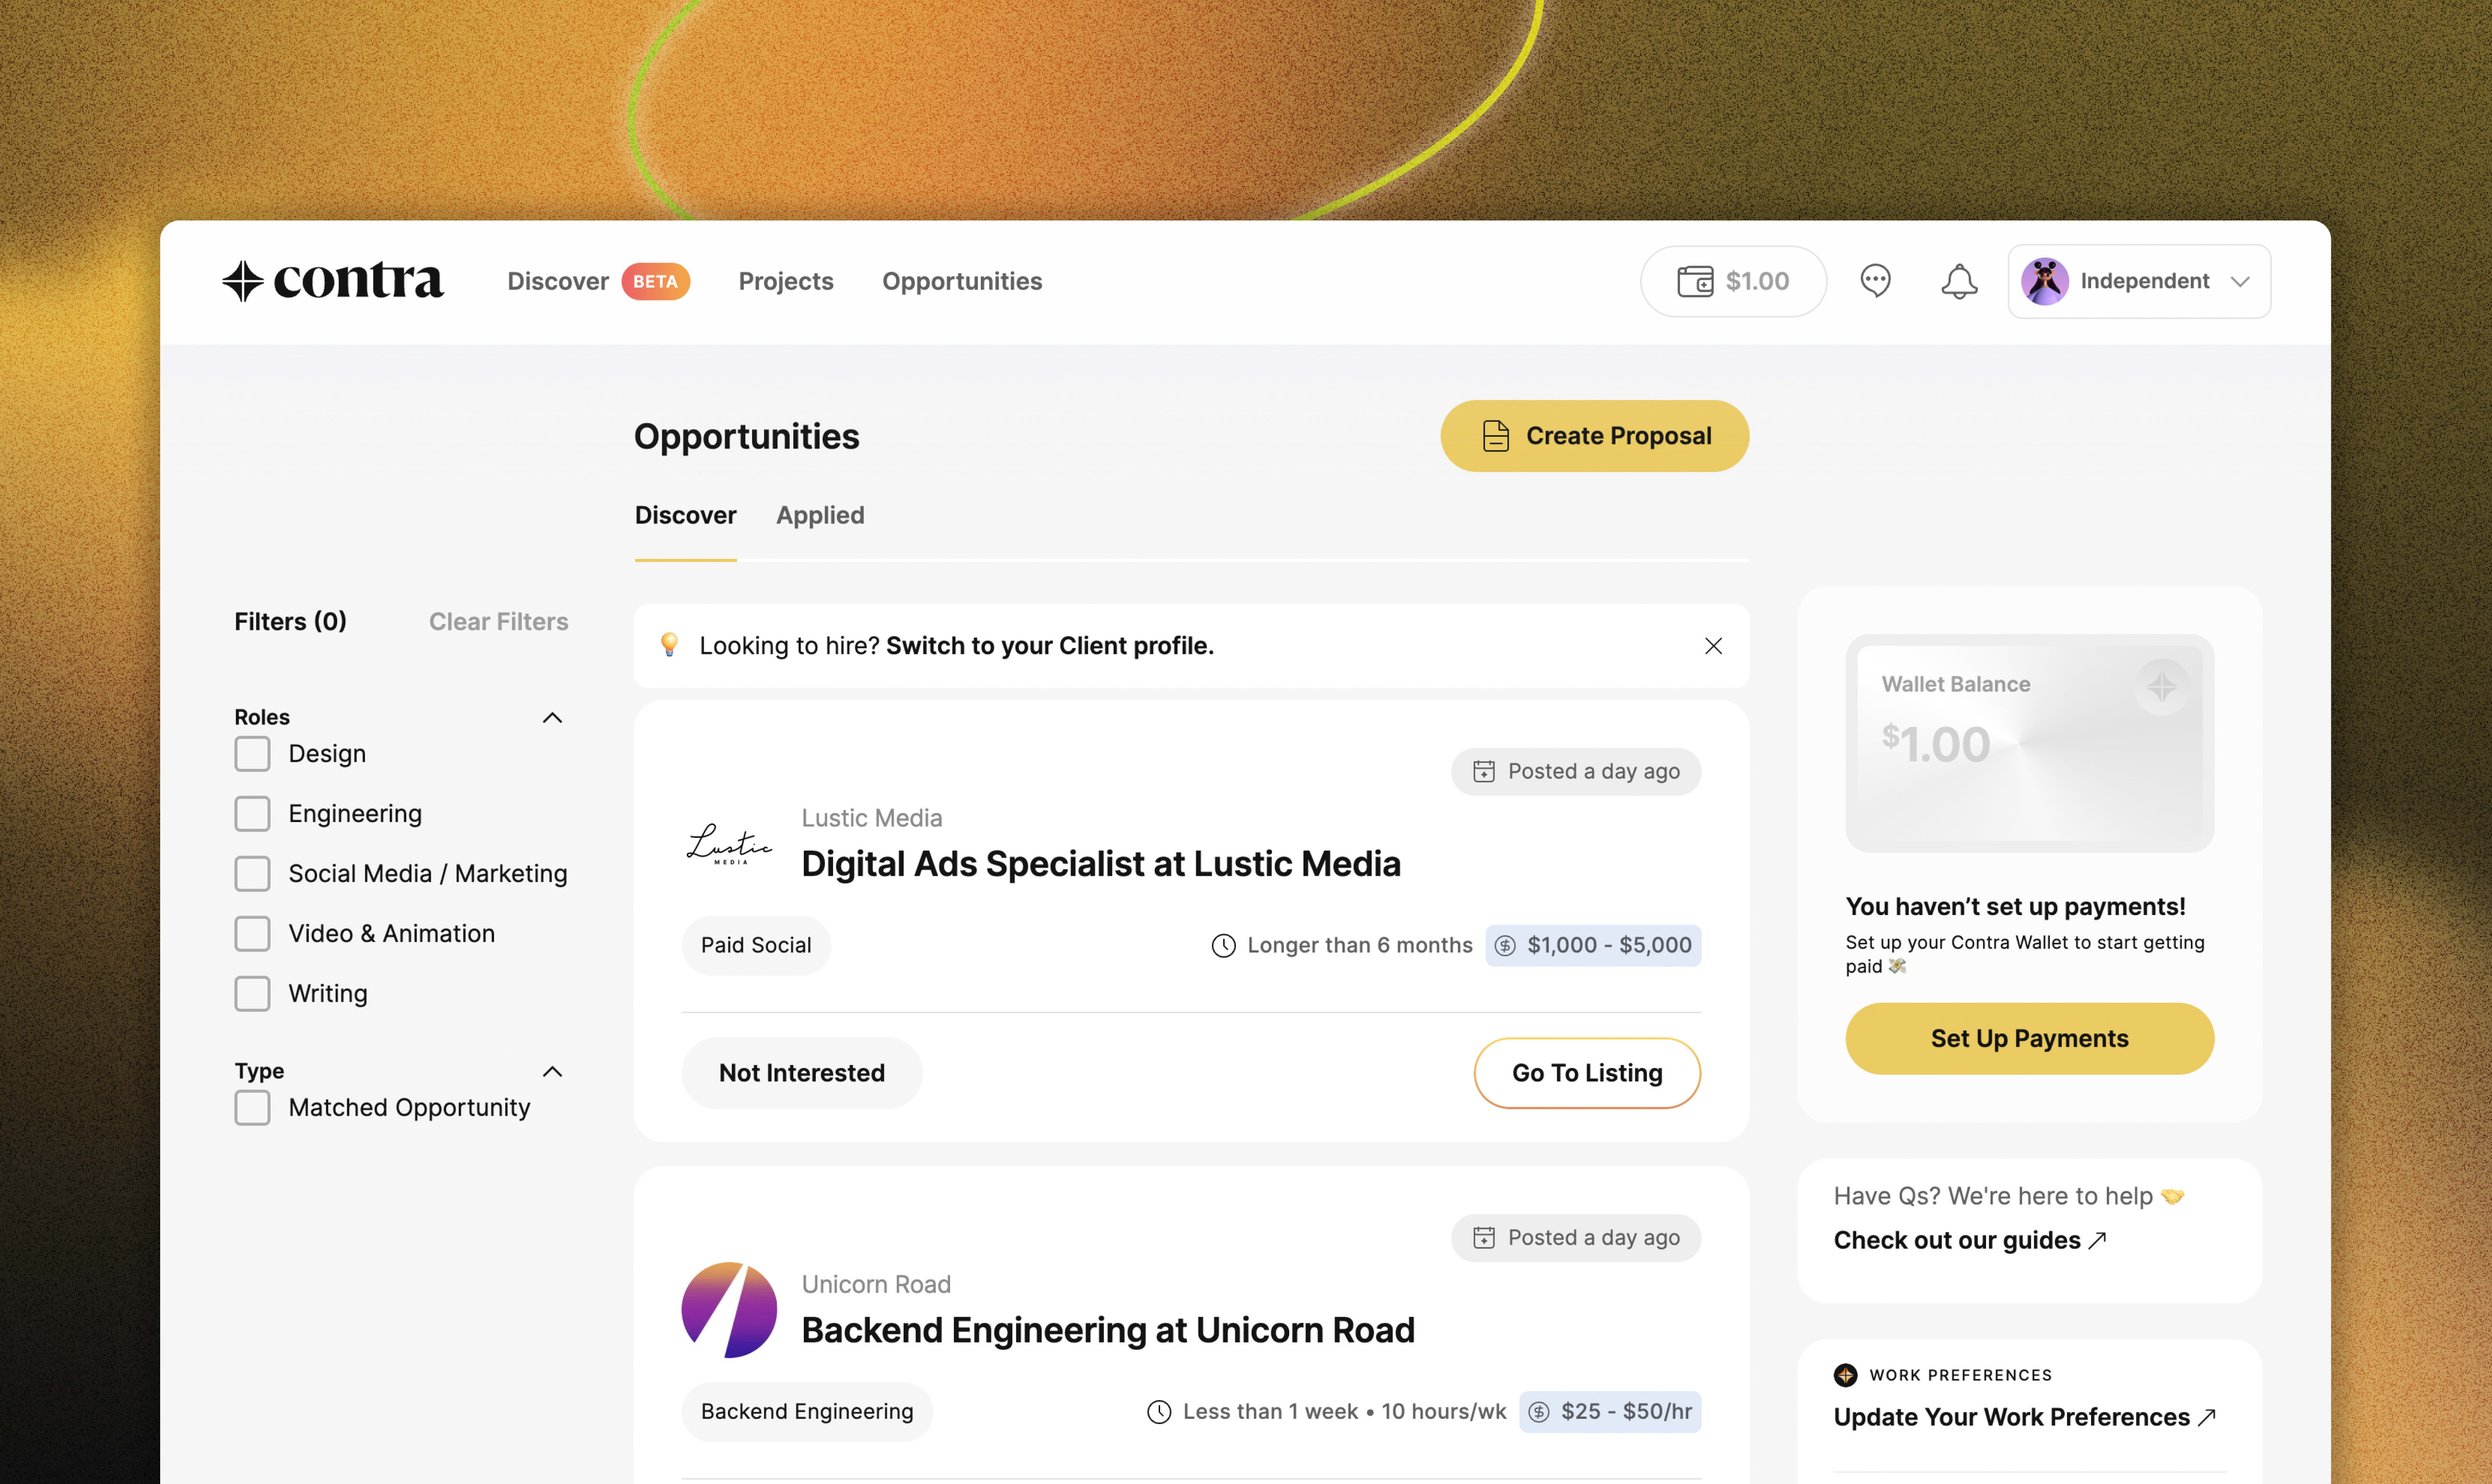
Task: Click the Filters (0) heading
Action: pyautogui.click(x=290, y=621)
